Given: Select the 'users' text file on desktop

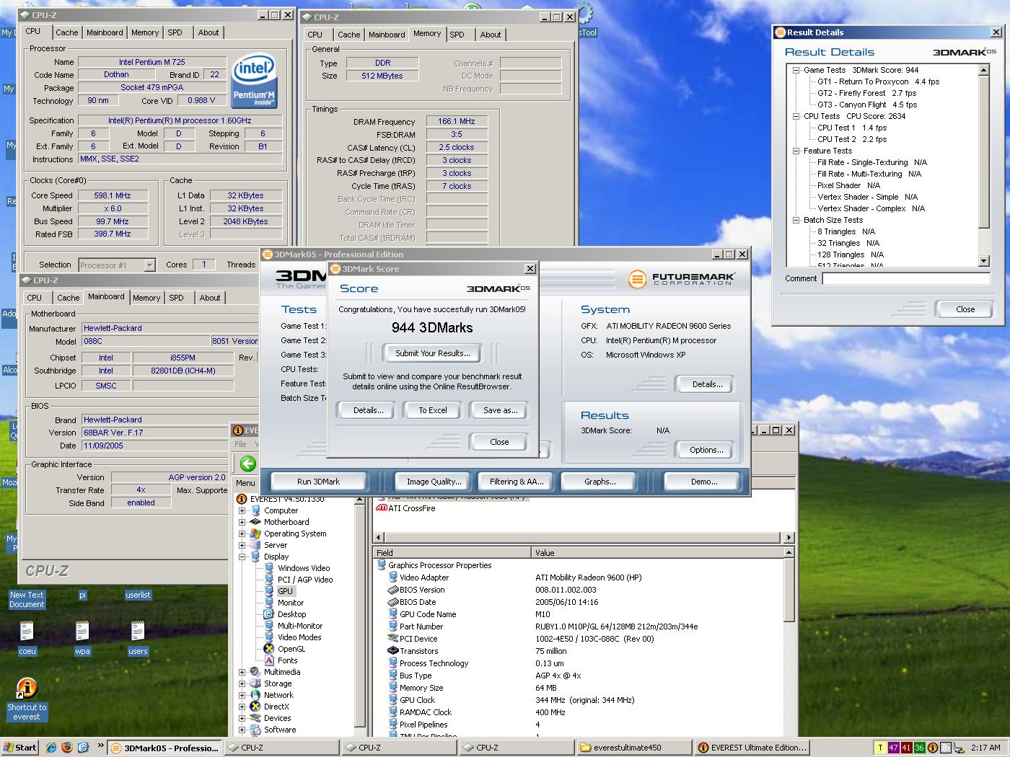Looking at the screenshot, I should [138, 637].
